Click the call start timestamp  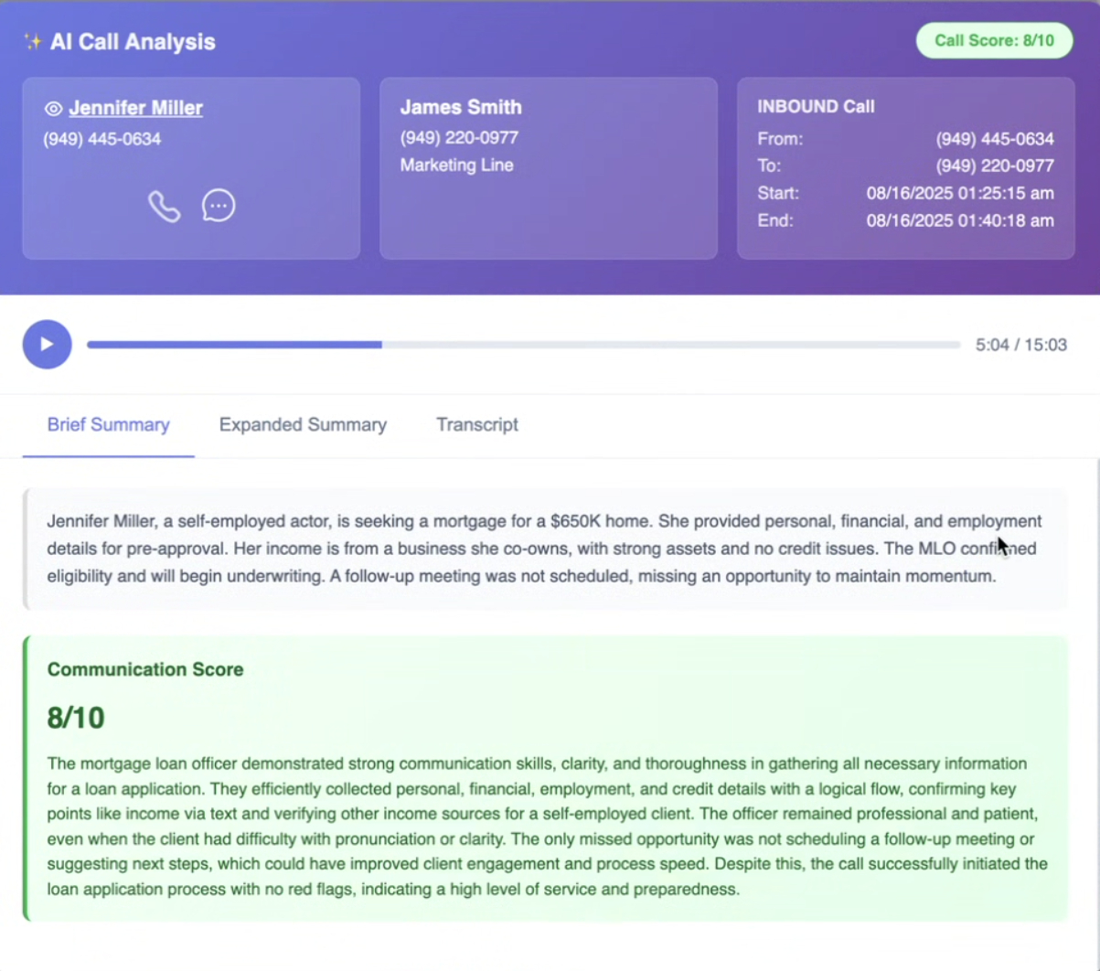(960, 193)
